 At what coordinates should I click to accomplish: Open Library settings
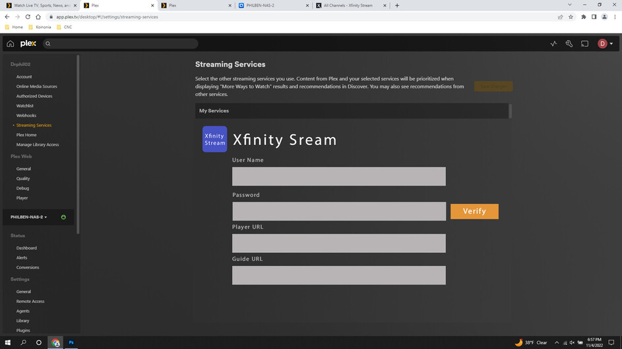(x=22, y=321)
